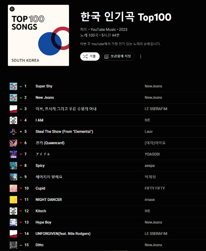Click red down-arrow beside rank 4

[x=21, y=120]
